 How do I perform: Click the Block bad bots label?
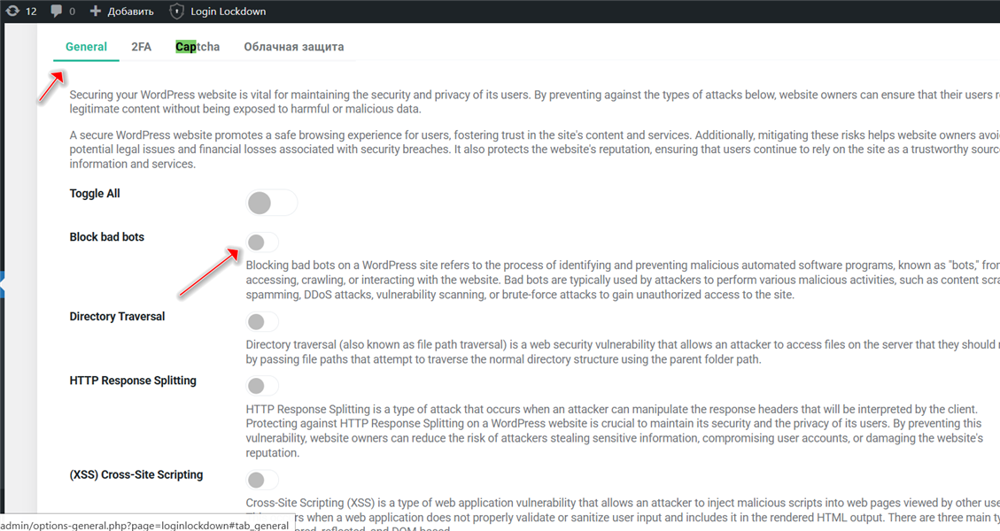click(x=107, y=237)
